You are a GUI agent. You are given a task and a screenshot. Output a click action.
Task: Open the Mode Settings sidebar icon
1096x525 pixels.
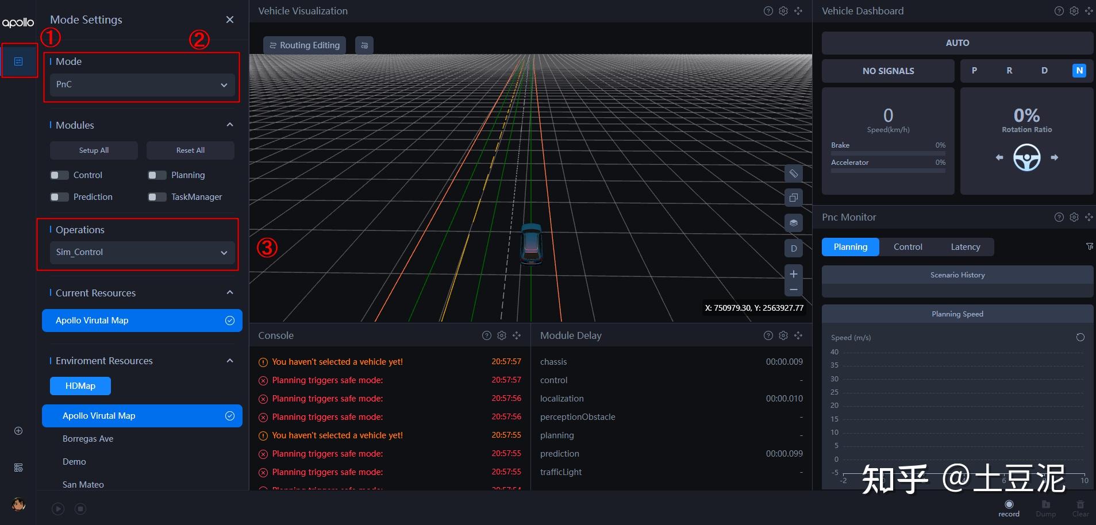(18, 61)
